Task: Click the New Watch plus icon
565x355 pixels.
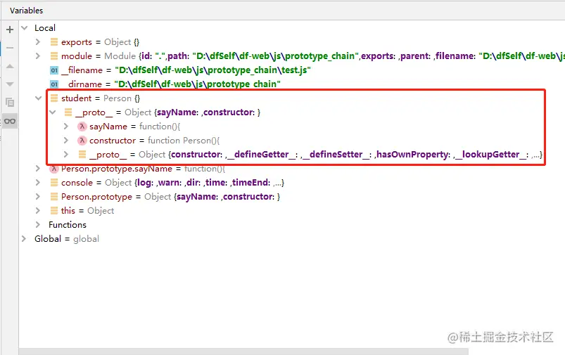Action: (x=10, y=30)
